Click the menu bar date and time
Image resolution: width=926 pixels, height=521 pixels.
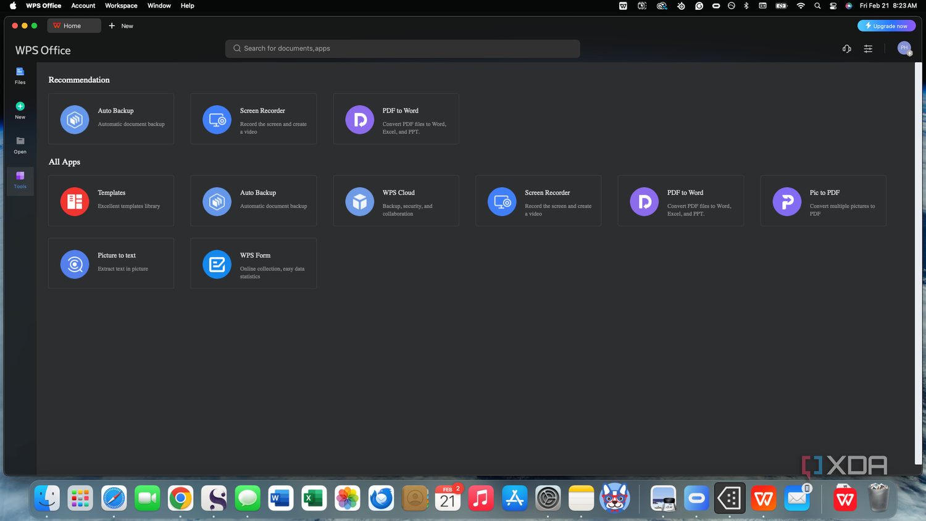click(888, 6)
